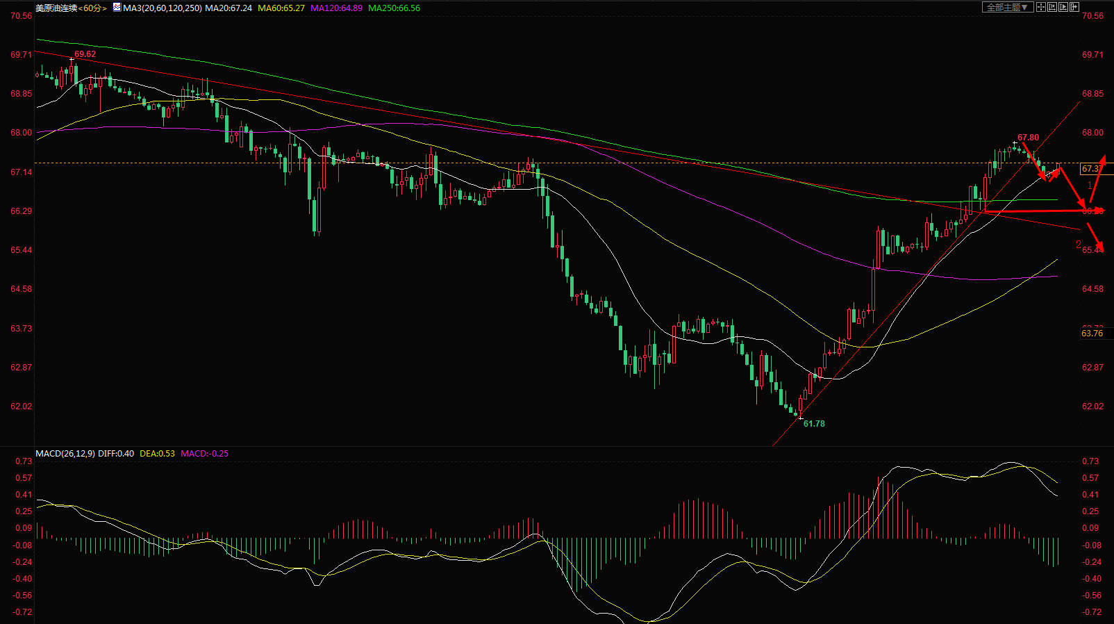Click the 67.80 high price marker
Viewport: 1114px width, 624px height.
click(1028, 138)
